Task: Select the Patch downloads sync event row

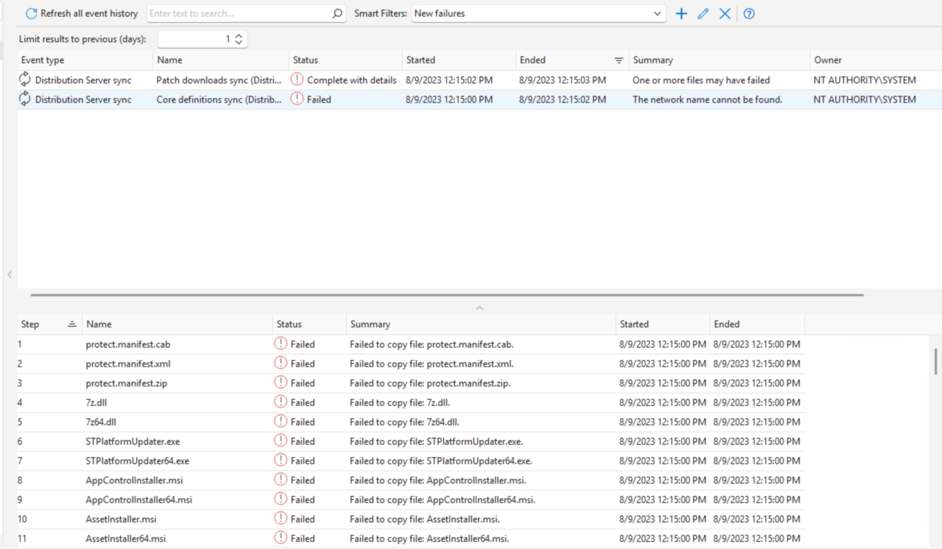Action: [x=373, y=80]
